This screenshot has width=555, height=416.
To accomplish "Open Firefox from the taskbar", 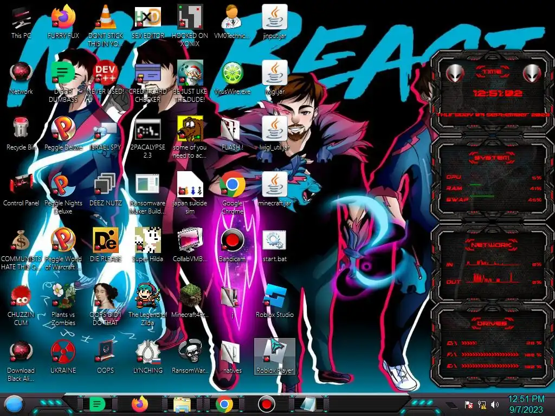I will tap(140, 404).
